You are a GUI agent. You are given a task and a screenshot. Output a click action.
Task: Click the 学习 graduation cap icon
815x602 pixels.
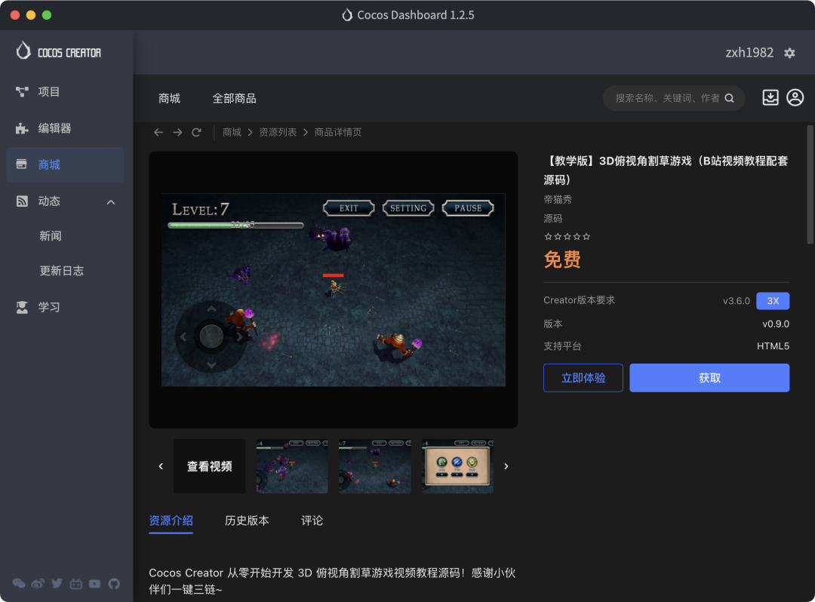coord(22,307)
